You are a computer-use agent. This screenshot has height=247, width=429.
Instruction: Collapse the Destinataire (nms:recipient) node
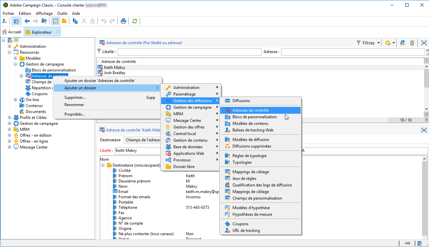tap(103, 165)
